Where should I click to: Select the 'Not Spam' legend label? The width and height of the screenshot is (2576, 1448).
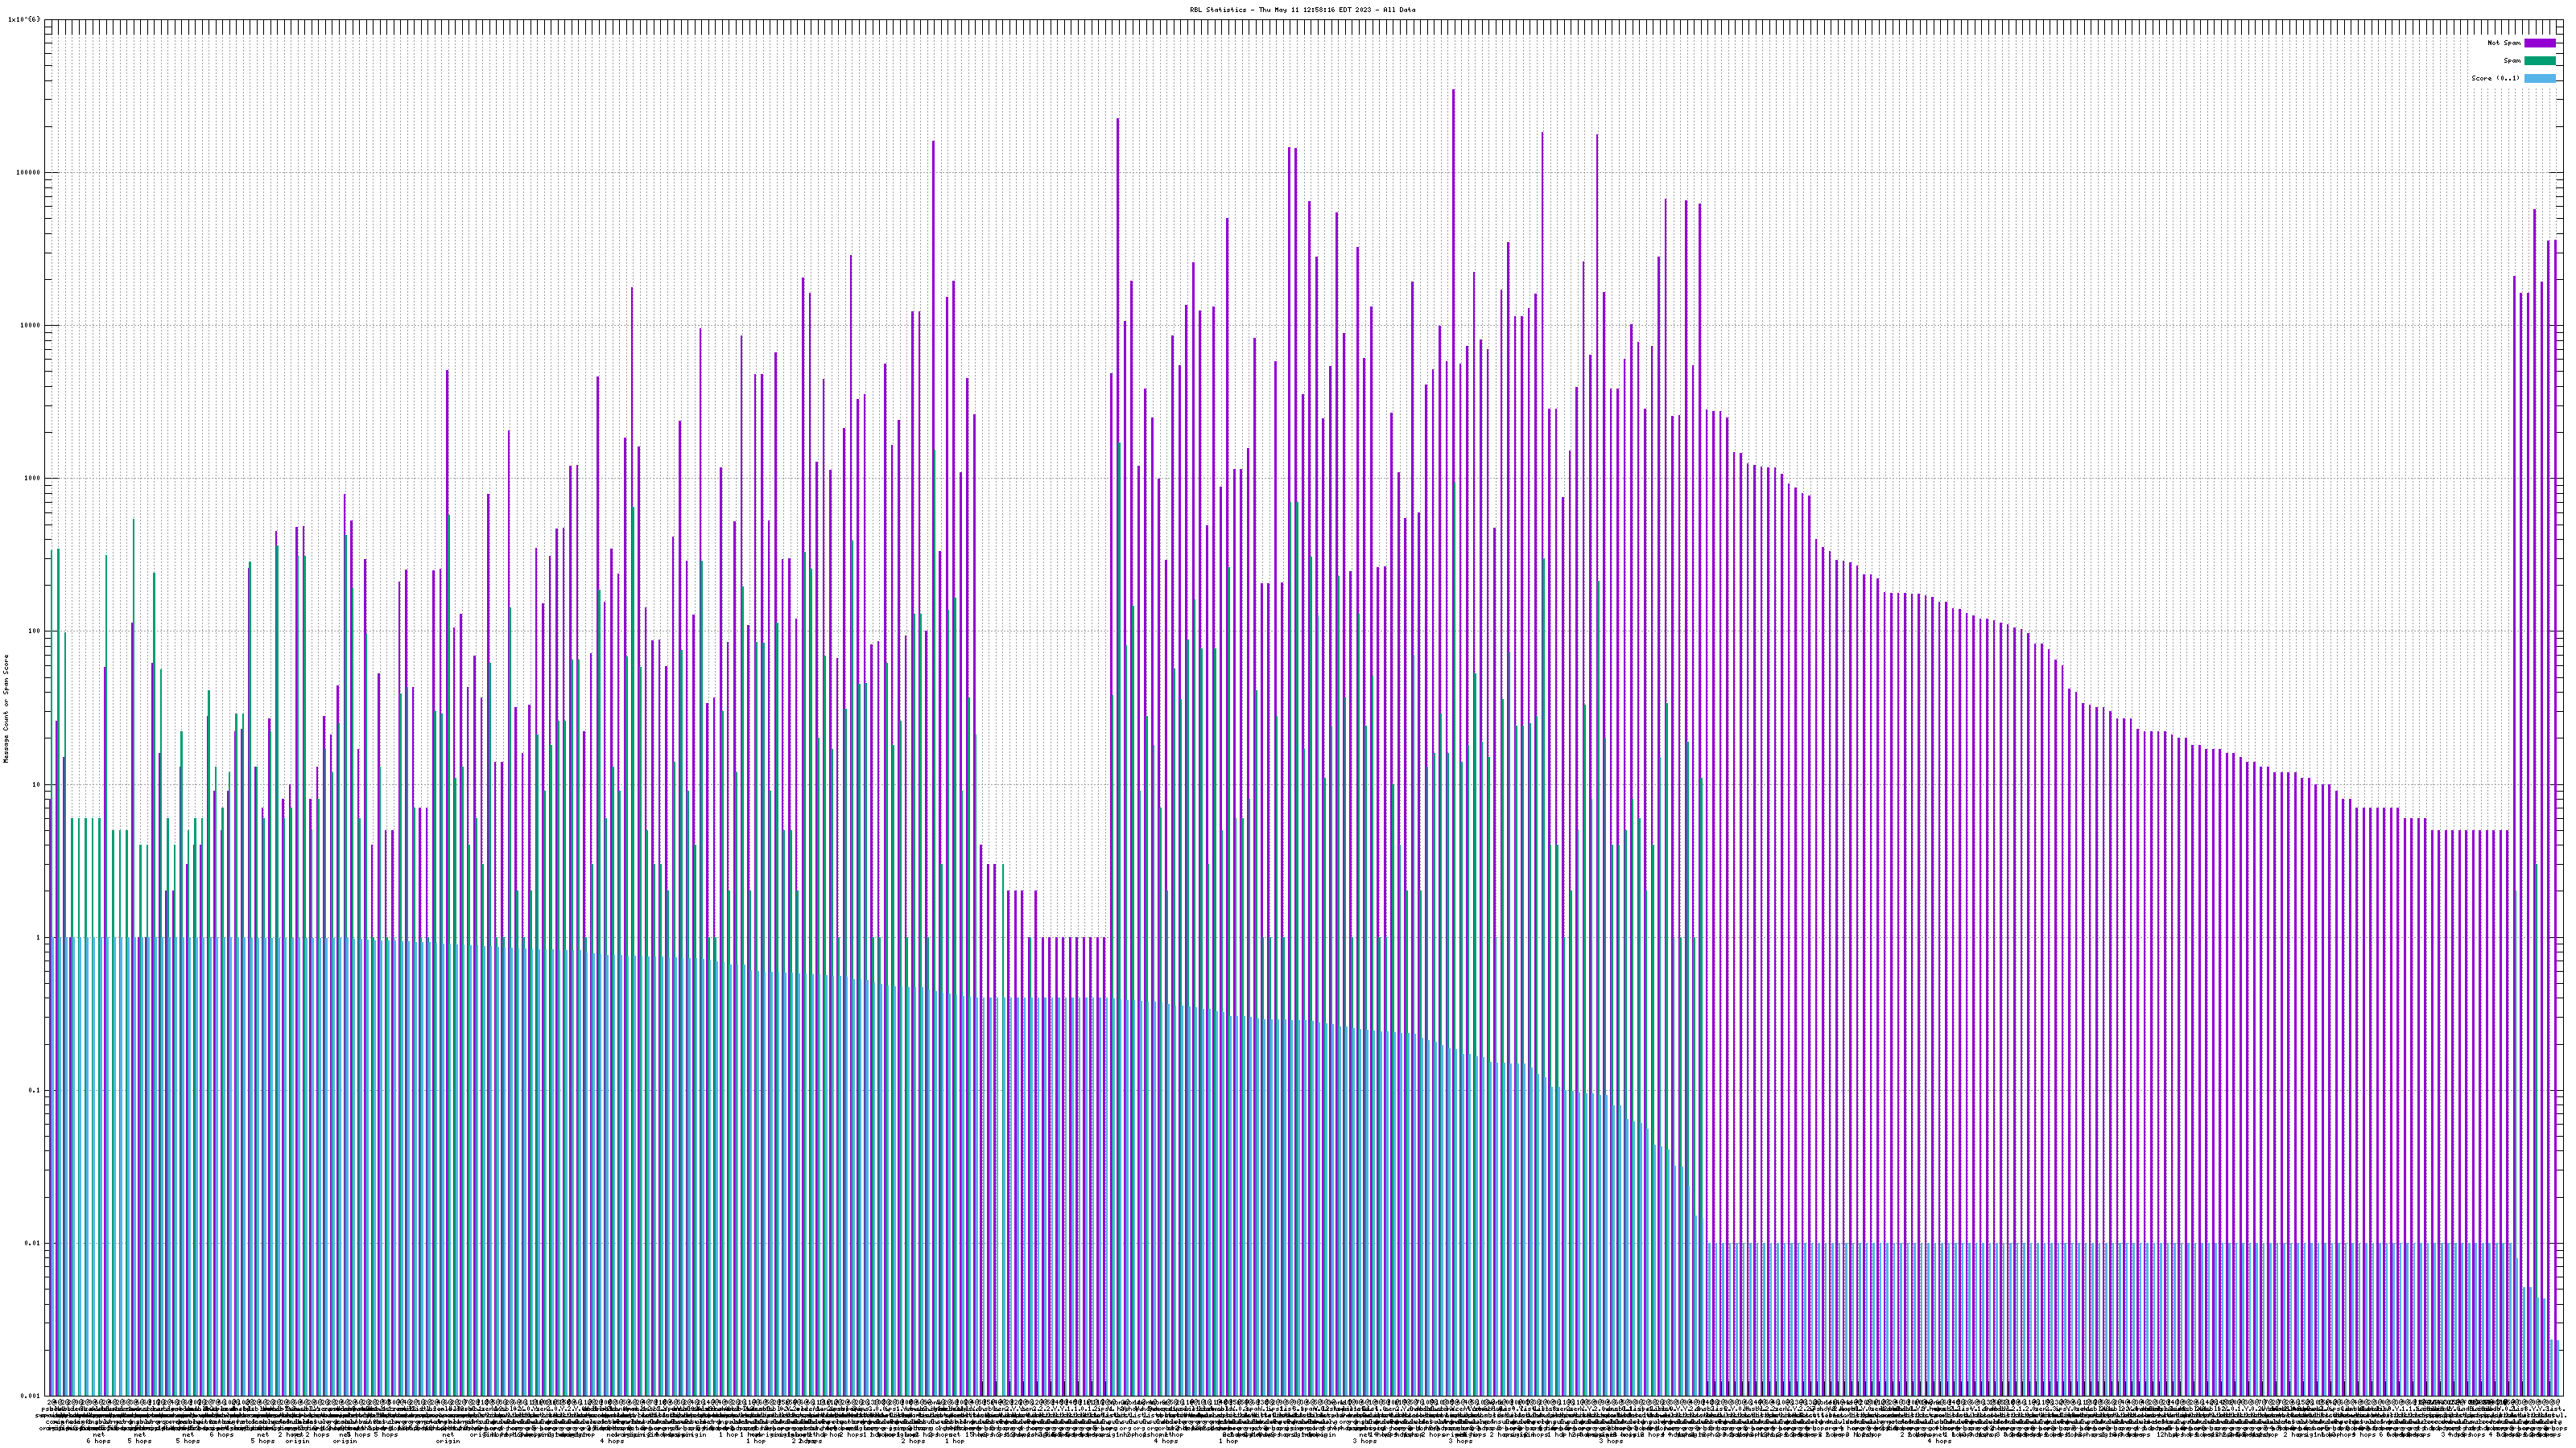[x=2504, y=43]
